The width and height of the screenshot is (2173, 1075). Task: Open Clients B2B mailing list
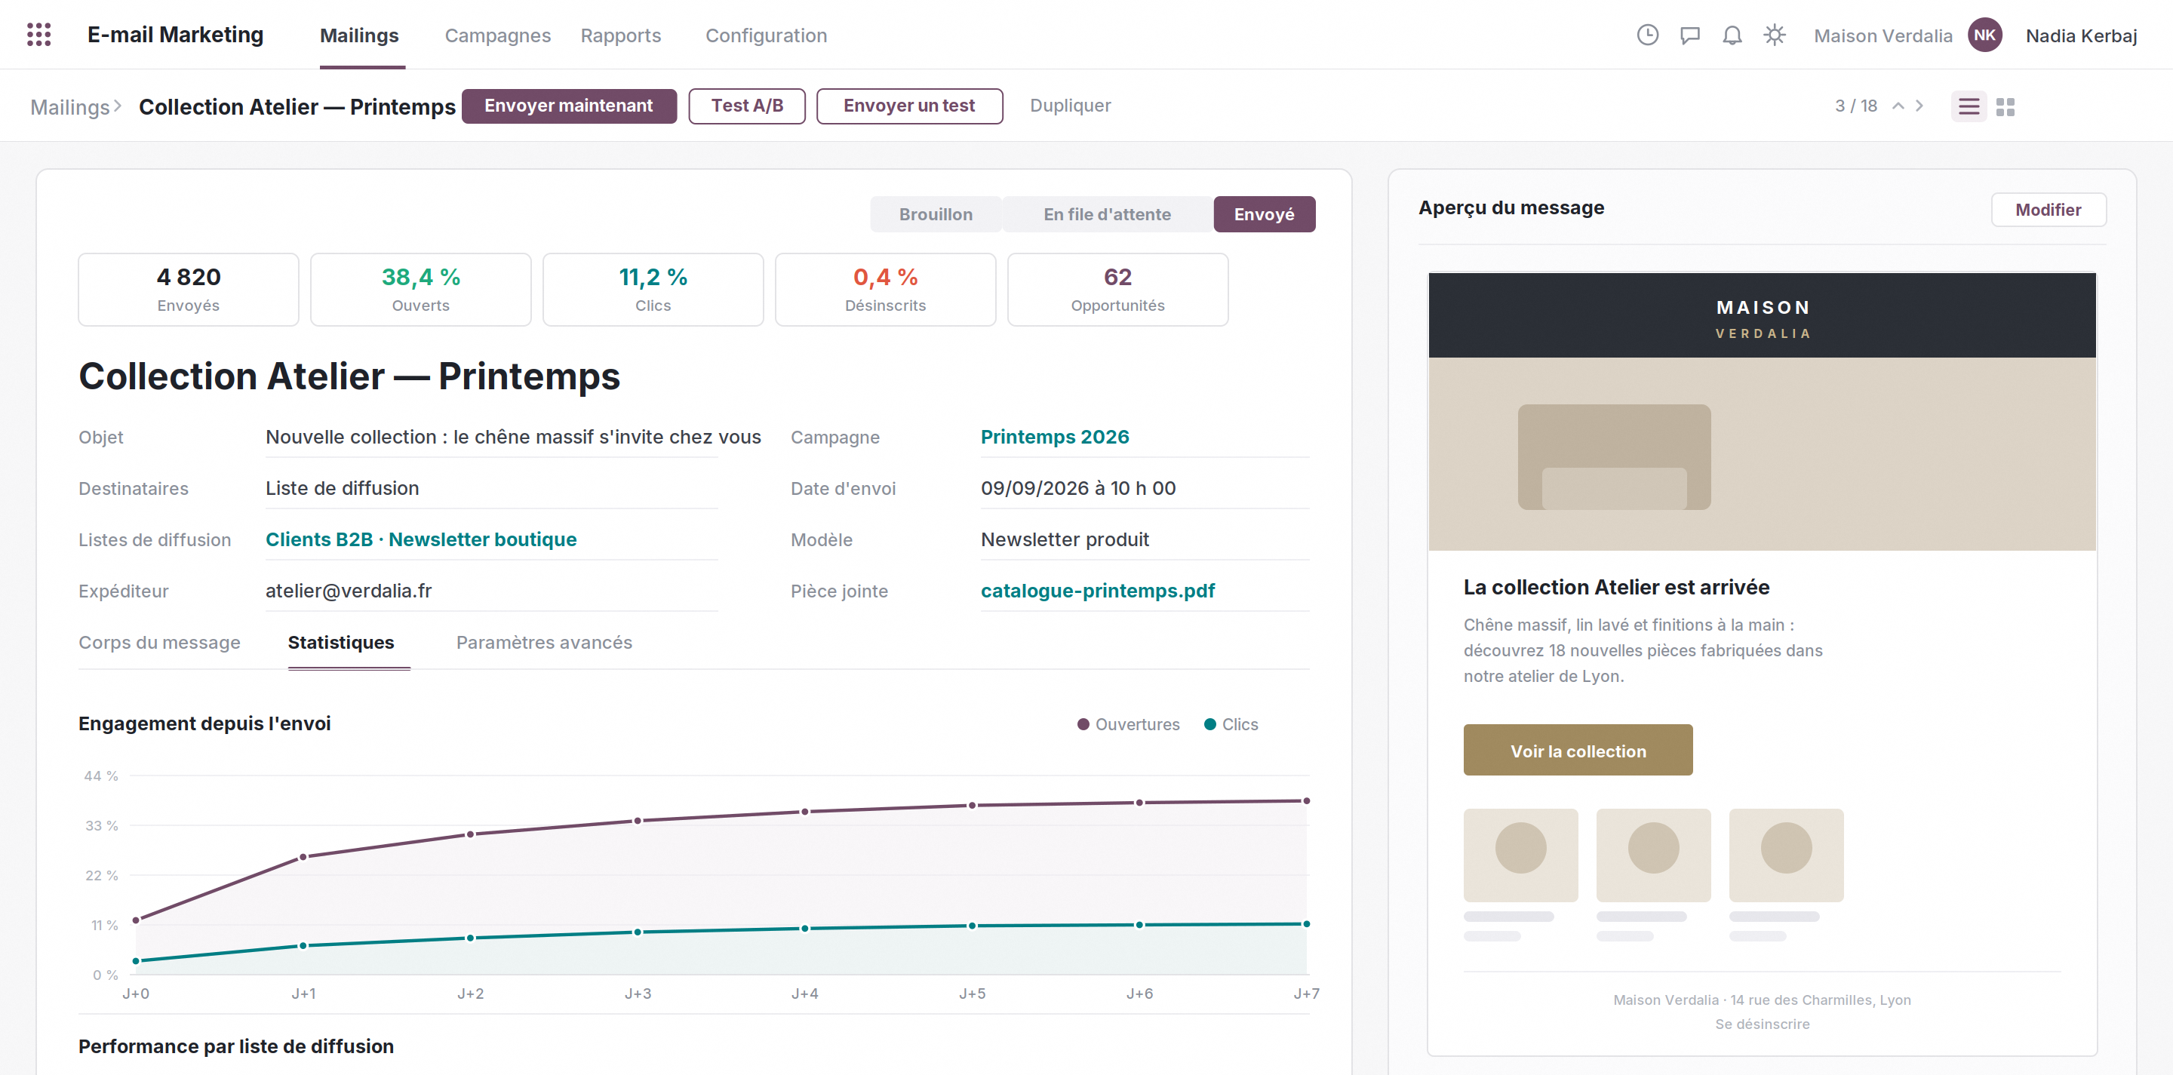(319, 539)
